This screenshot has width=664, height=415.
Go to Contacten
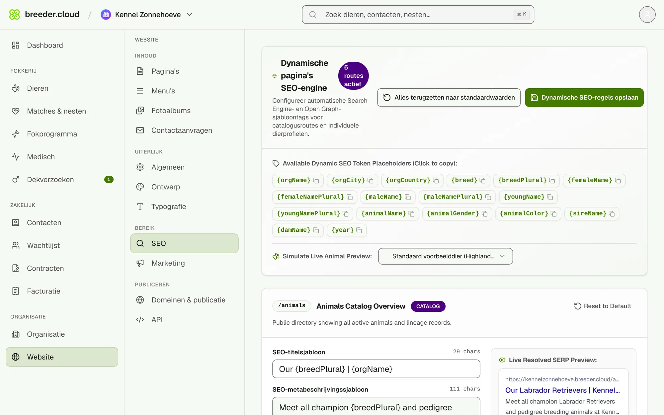pos(62,223)
